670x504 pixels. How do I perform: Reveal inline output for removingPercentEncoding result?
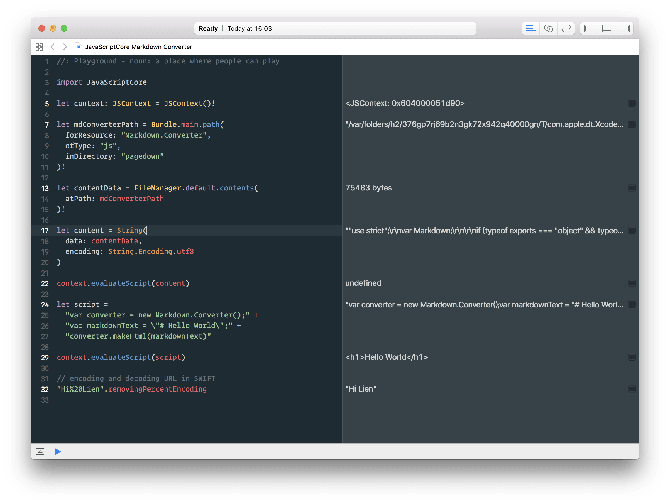(632, 389)
